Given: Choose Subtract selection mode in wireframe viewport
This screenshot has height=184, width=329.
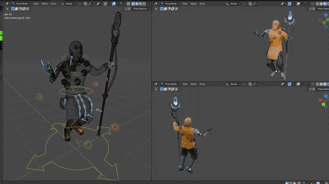Looking at the screenshot, I should (20, 9).
